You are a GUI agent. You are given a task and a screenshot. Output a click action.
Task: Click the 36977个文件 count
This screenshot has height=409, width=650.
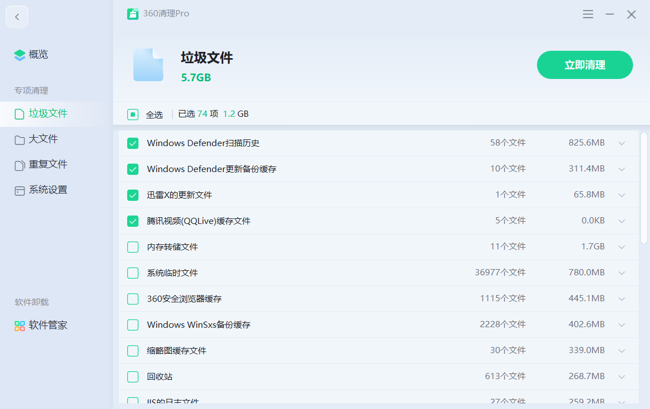(500, 272)
